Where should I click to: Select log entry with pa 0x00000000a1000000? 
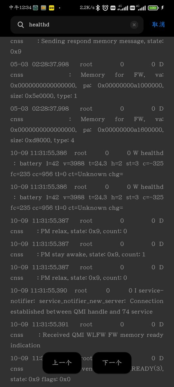[87, 80]
